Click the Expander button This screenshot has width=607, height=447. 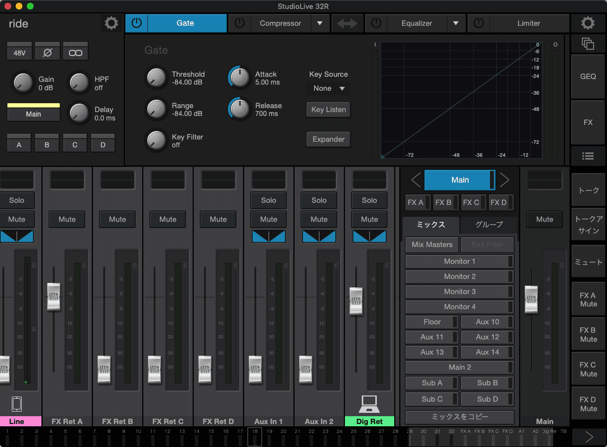[329, 139]
